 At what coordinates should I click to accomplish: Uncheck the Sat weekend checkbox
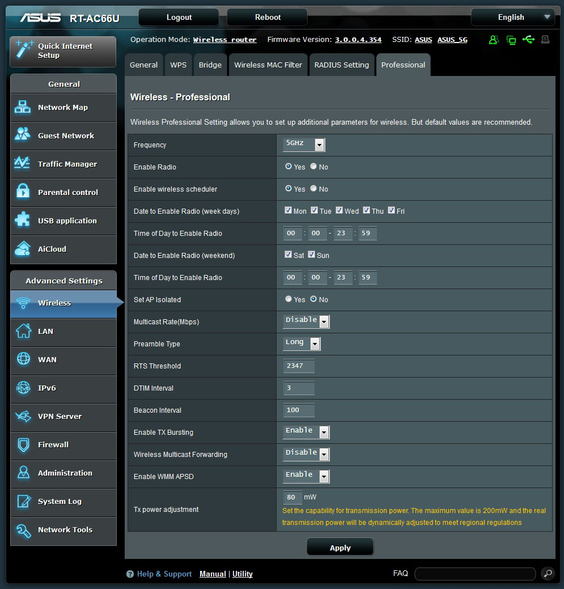click(288, 255)
